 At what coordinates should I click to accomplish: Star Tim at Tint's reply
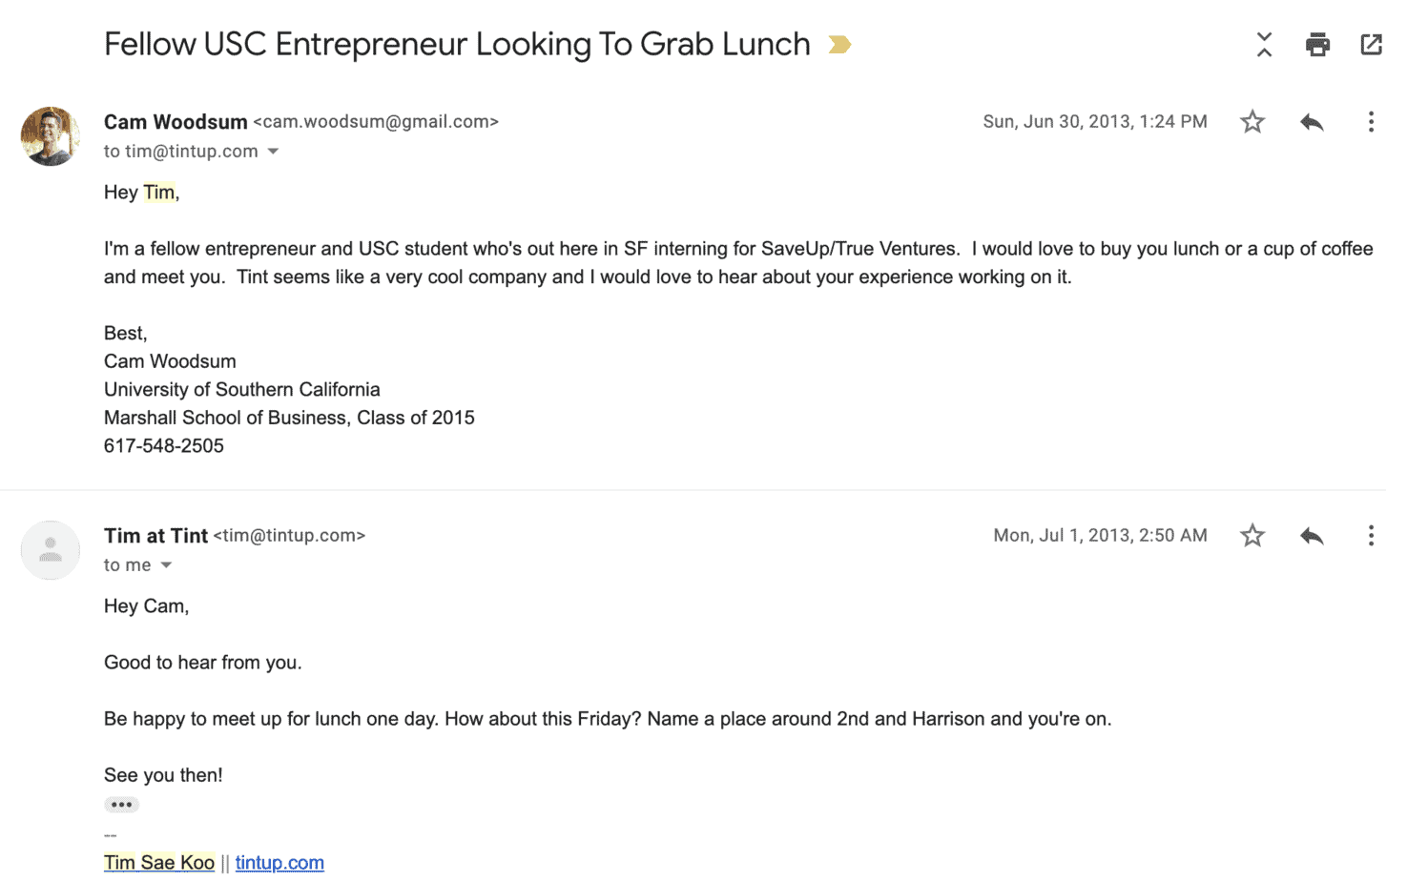click(x=1252, y=535)
